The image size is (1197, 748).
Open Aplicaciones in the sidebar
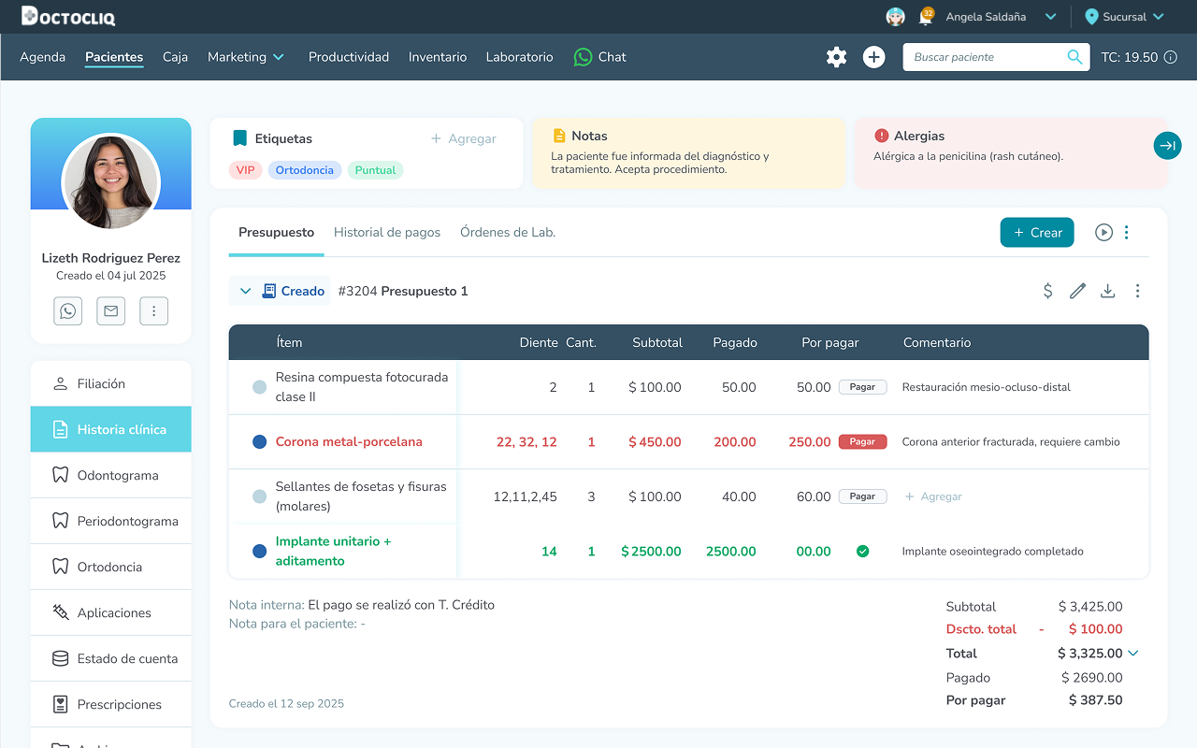(110, 612)
